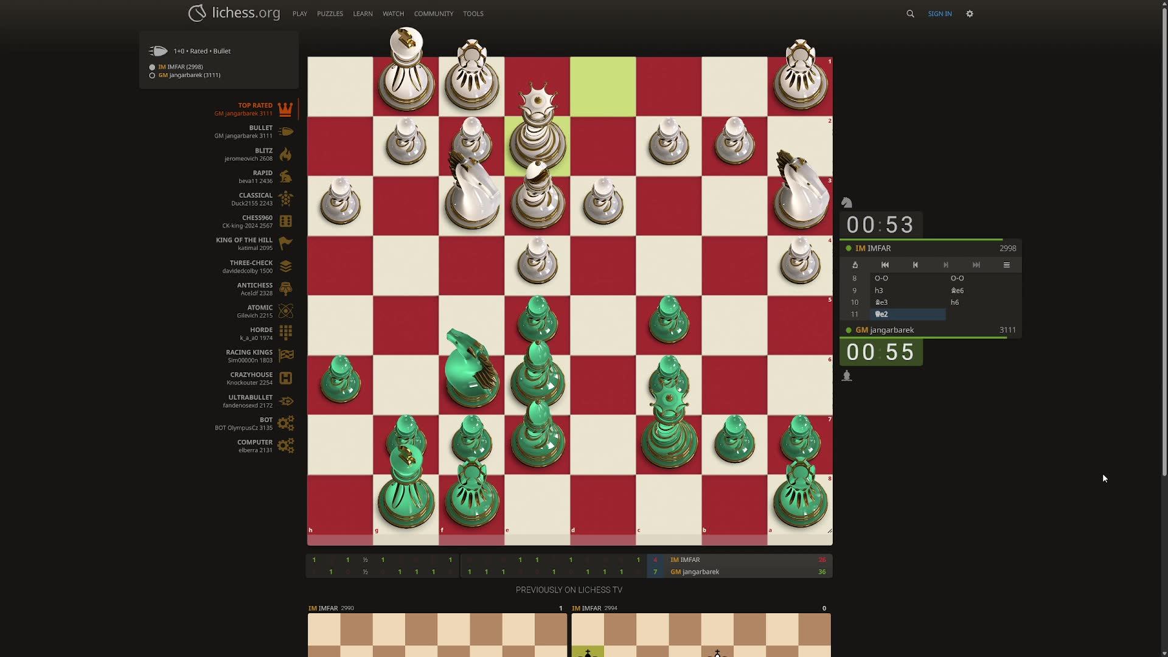Viewport: 1168px width, 657px height.
Task: Click the page vertical scrollbar
Action: click(1164, 243)
